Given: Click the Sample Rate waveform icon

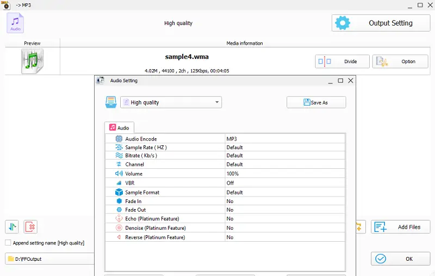Looking at the screenshot, I should [x=119, y=147].
